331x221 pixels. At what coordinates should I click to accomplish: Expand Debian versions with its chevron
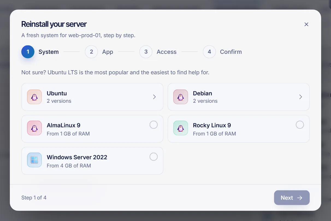coord(301,97)
